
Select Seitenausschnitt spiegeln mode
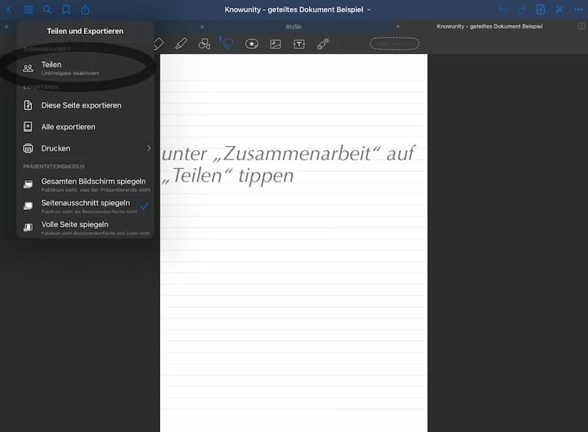point(85,206)
